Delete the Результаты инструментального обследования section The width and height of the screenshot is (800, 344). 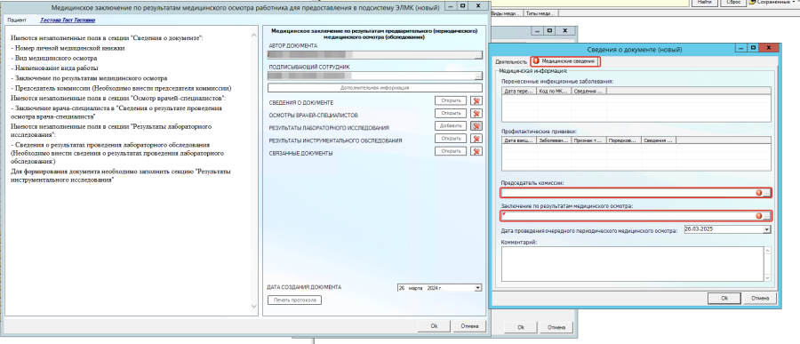476,139
